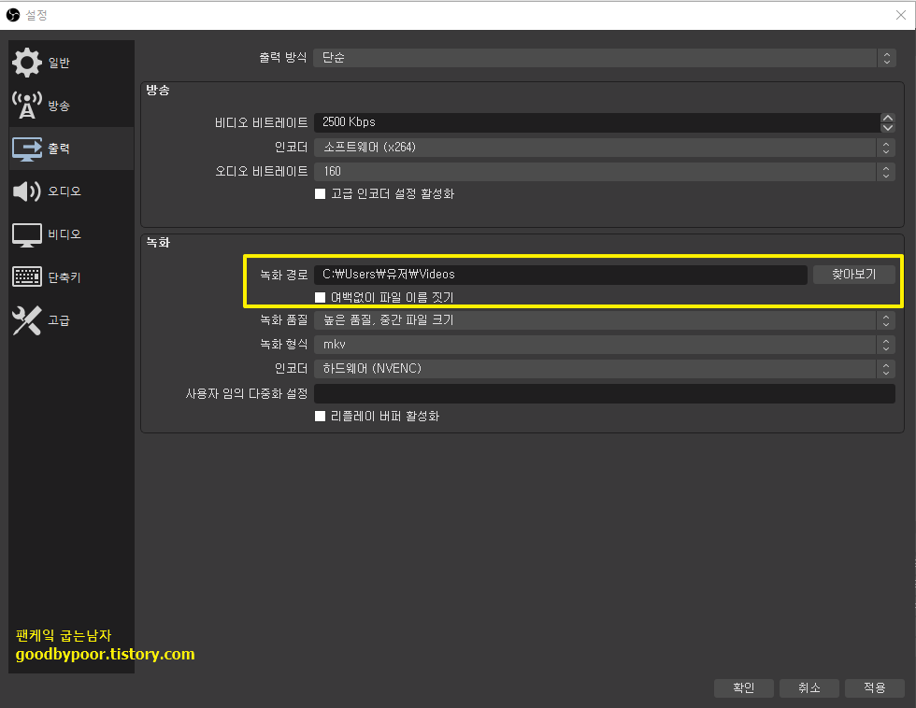Open the 방송 settings section
Screen dimensions: 916x708
point(71,106)
